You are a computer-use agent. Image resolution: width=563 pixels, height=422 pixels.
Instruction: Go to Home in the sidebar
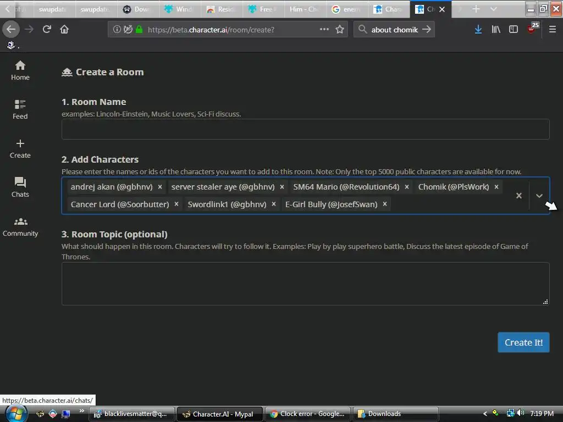[20, 71]
